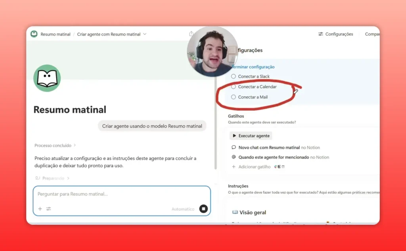Click the book icon beside Visão geral
Image resolution: width=406 pixels, height=251 pixels.
(236, 212)
